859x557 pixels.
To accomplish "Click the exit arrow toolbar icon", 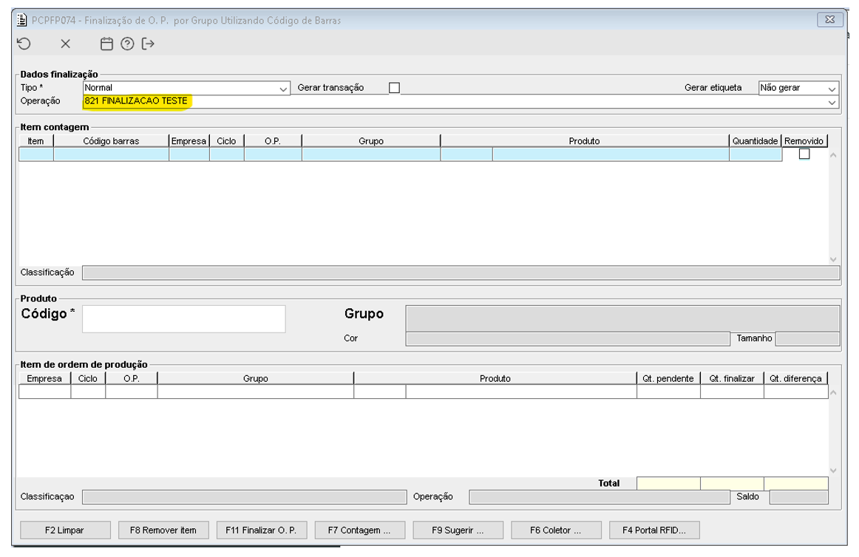I will pos(149,44).
